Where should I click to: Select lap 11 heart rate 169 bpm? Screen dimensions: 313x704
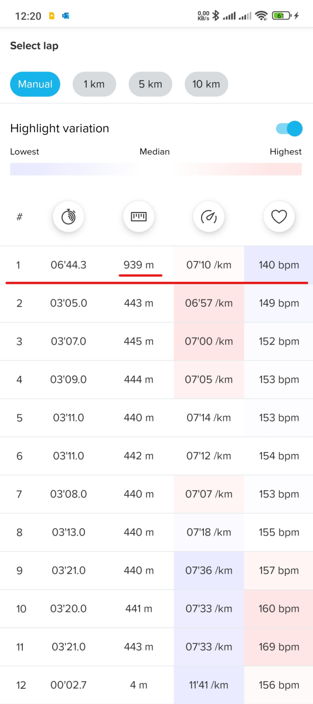click(x=279, y=647)
